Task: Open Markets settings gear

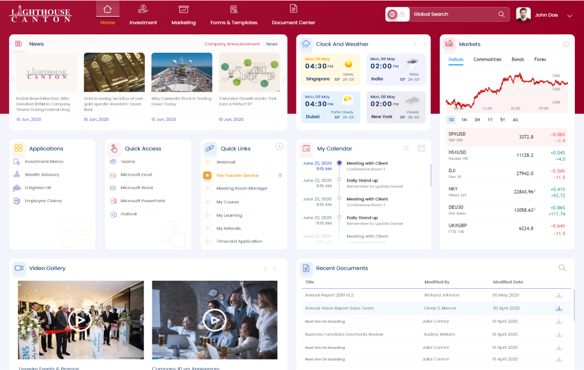Action: click(x=566, y=44)
